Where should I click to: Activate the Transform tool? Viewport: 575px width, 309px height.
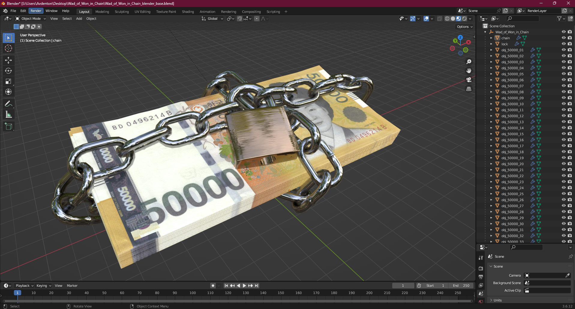[x=8, y=92]
